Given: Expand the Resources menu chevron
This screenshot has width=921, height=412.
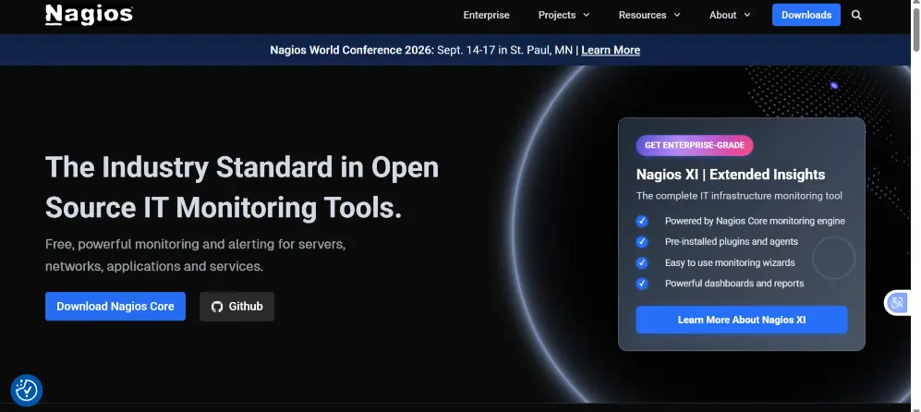Looking at the screenshot, I should coord(676,16).
